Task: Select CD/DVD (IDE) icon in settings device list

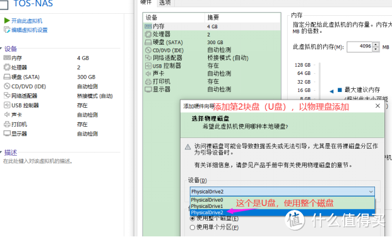Action: (x=148, y=50)
